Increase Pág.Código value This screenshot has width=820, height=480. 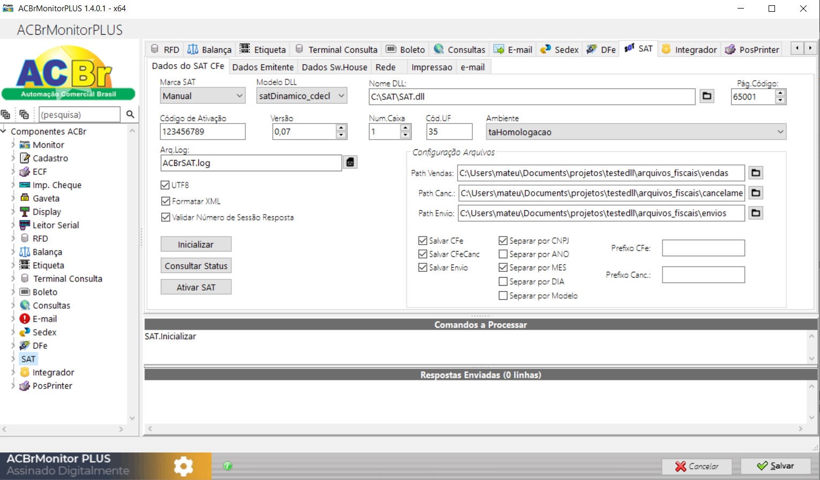pos(780,93)
